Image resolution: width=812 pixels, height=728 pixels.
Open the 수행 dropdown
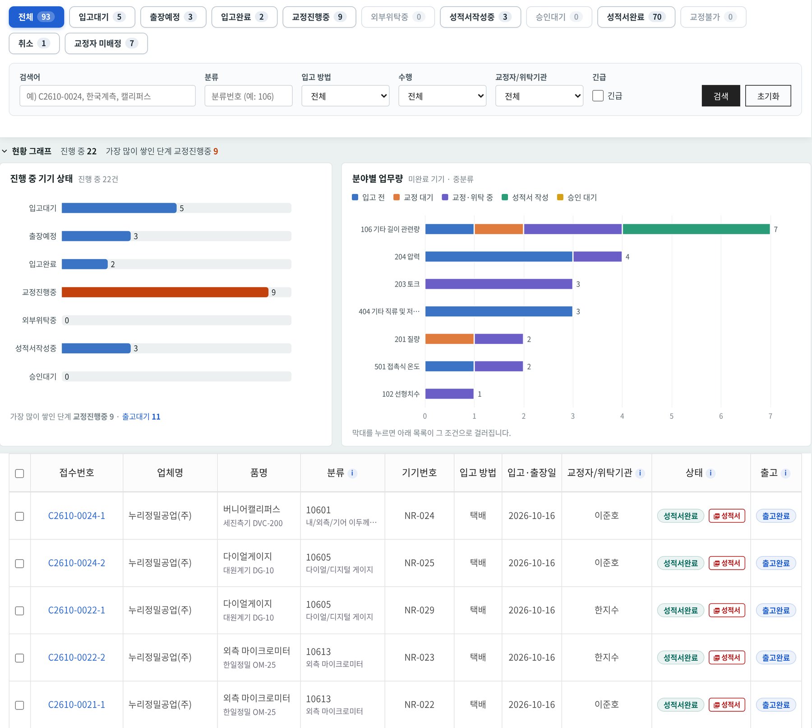tap(443, 96)
